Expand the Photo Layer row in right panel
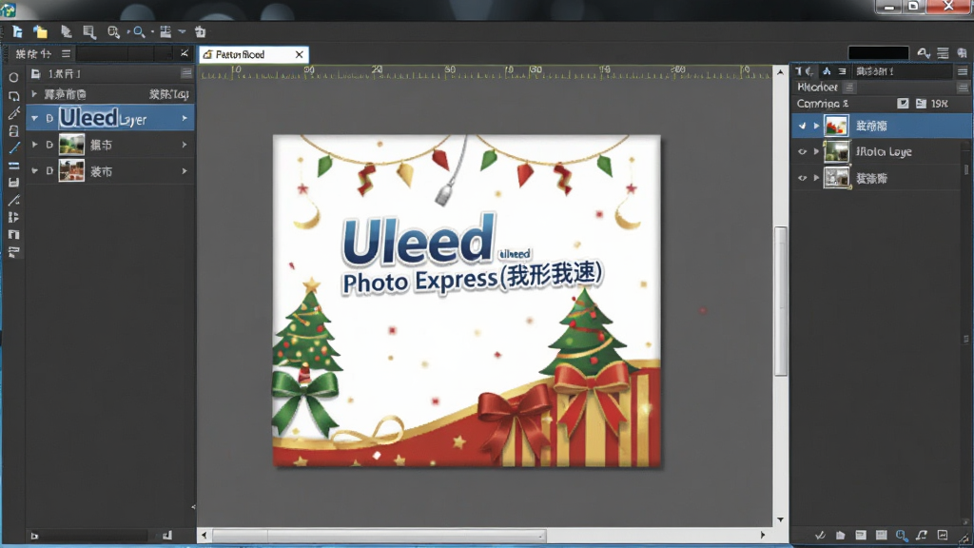Screen dimensions: 974x548 816,151
